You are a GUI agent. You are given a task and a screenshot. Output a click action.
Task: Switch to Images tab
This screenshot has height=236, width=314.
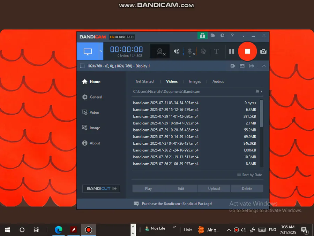pos(195,81)
